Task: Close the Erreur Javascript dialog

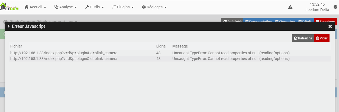Action: pyautogui.click(x=330, y=26)
